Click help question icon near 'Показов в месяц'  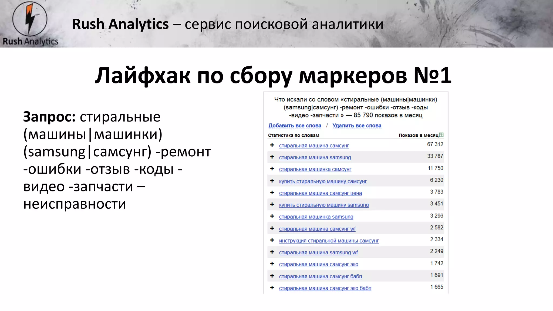[441, 135]
